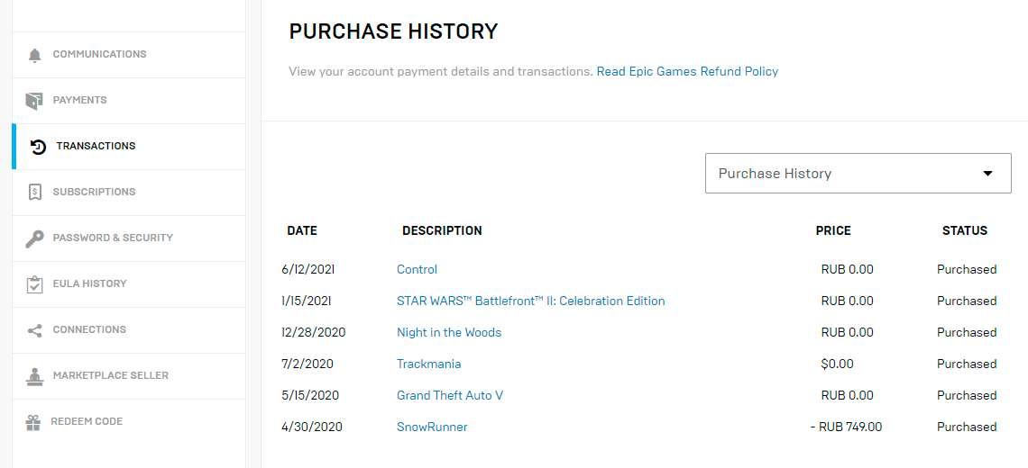The image size is (1028, 468).
Task: Click the Subscriptions receipt icon
Action: tap(35, 193)
